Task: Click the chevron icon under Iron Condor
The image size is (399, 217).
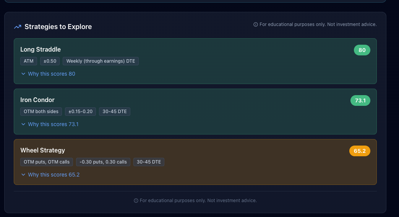Action: coord(23,124)
